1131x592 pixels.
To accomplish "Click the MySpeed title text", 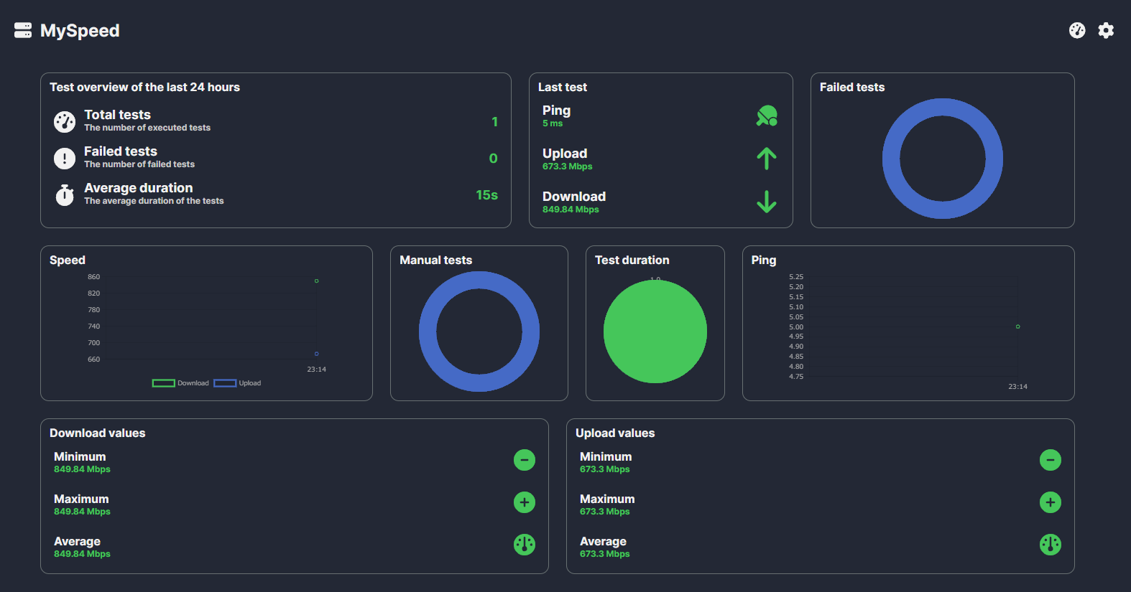I will click(80, 31).
